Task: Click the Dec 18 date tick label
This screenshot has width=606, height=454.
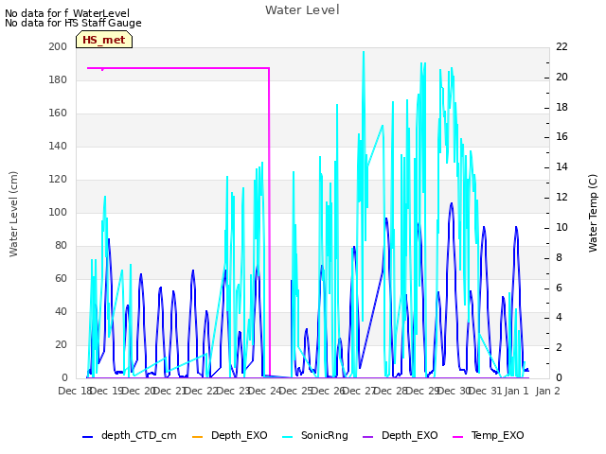Action: [x=75, y=391]
